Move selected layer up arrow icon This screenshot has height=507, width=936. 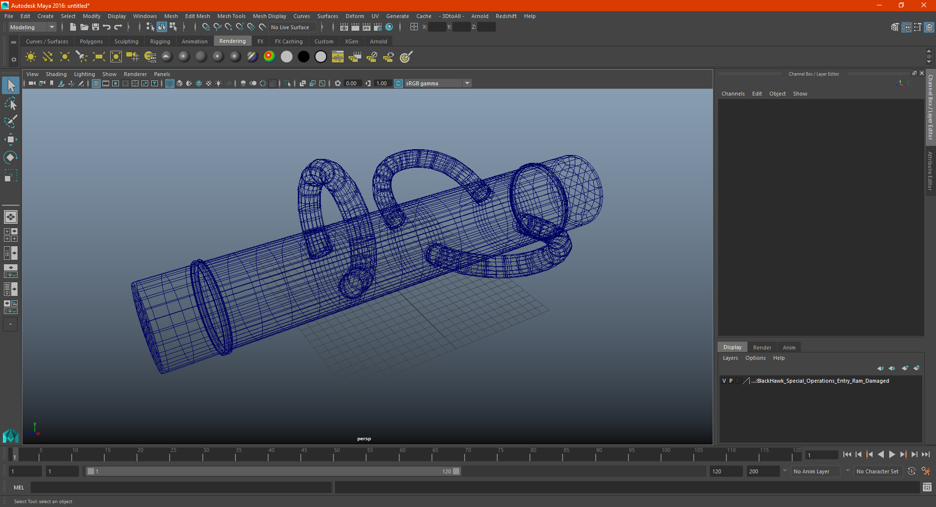coord(880,368)
